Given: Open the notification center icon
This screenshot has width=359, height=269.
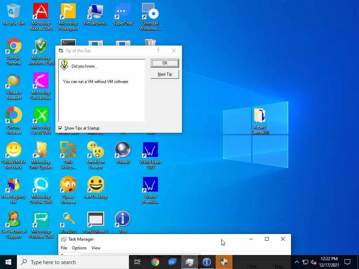Looking at the screenshot, I should (347, 262).
